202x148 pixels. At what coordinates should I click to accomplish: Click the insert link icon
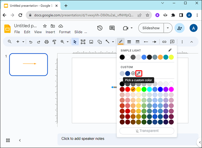pos(164,42)
